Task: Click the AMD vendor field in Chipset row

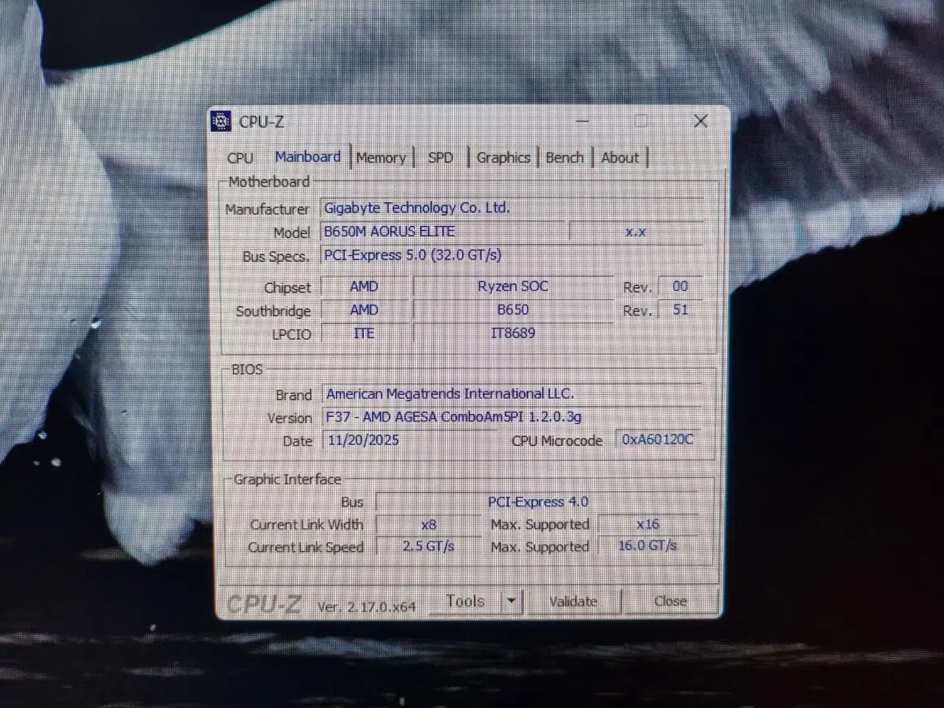Action: click(x=365, y=286)
